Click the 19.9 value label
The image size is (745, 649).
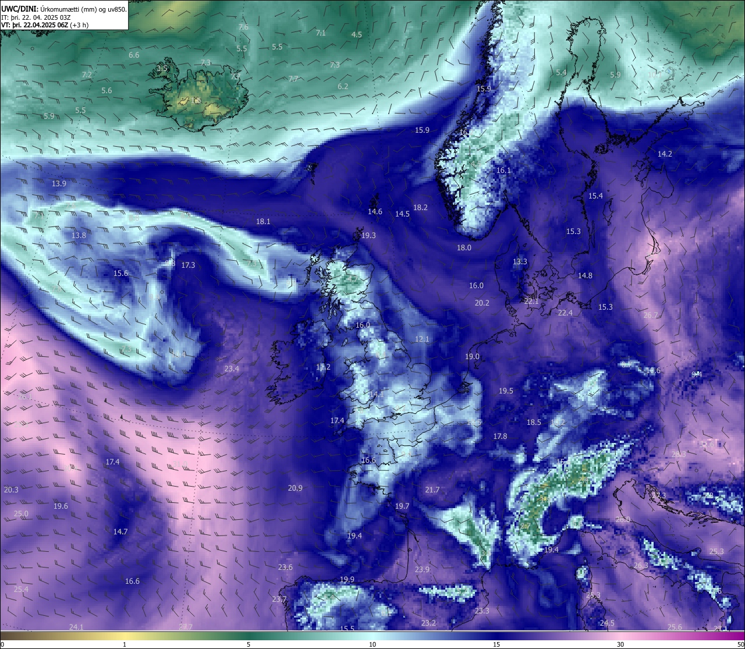pos(347,580)
